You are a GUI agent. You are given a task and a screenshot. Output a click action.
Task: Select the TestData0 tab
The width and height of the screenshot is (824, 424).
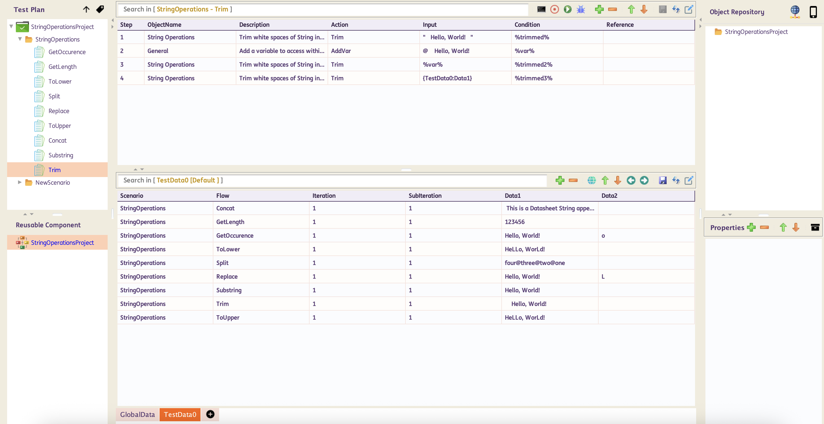click(180, 414)
